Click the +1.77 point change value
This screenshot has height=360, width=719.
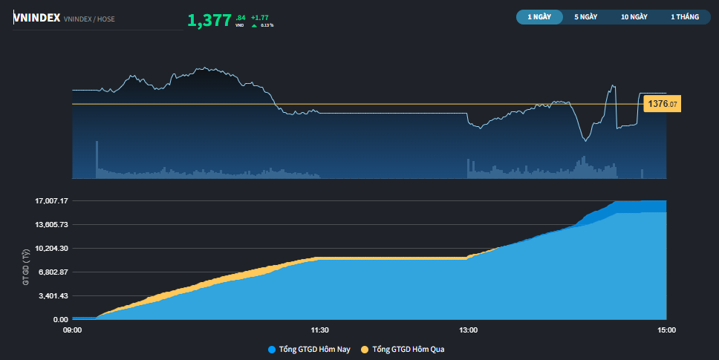[262, 17]
